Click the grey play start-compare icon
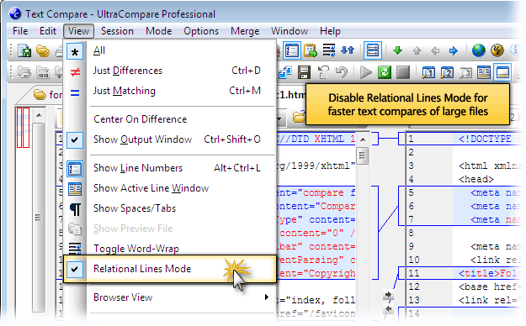The height and width of the screenshot is (326, 526). pyautogui.click(x=365, y=72)
